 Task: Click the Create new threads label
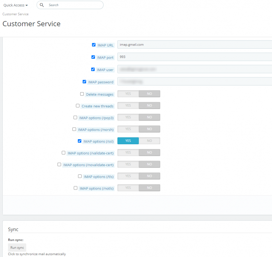click(x=97, y=106)
